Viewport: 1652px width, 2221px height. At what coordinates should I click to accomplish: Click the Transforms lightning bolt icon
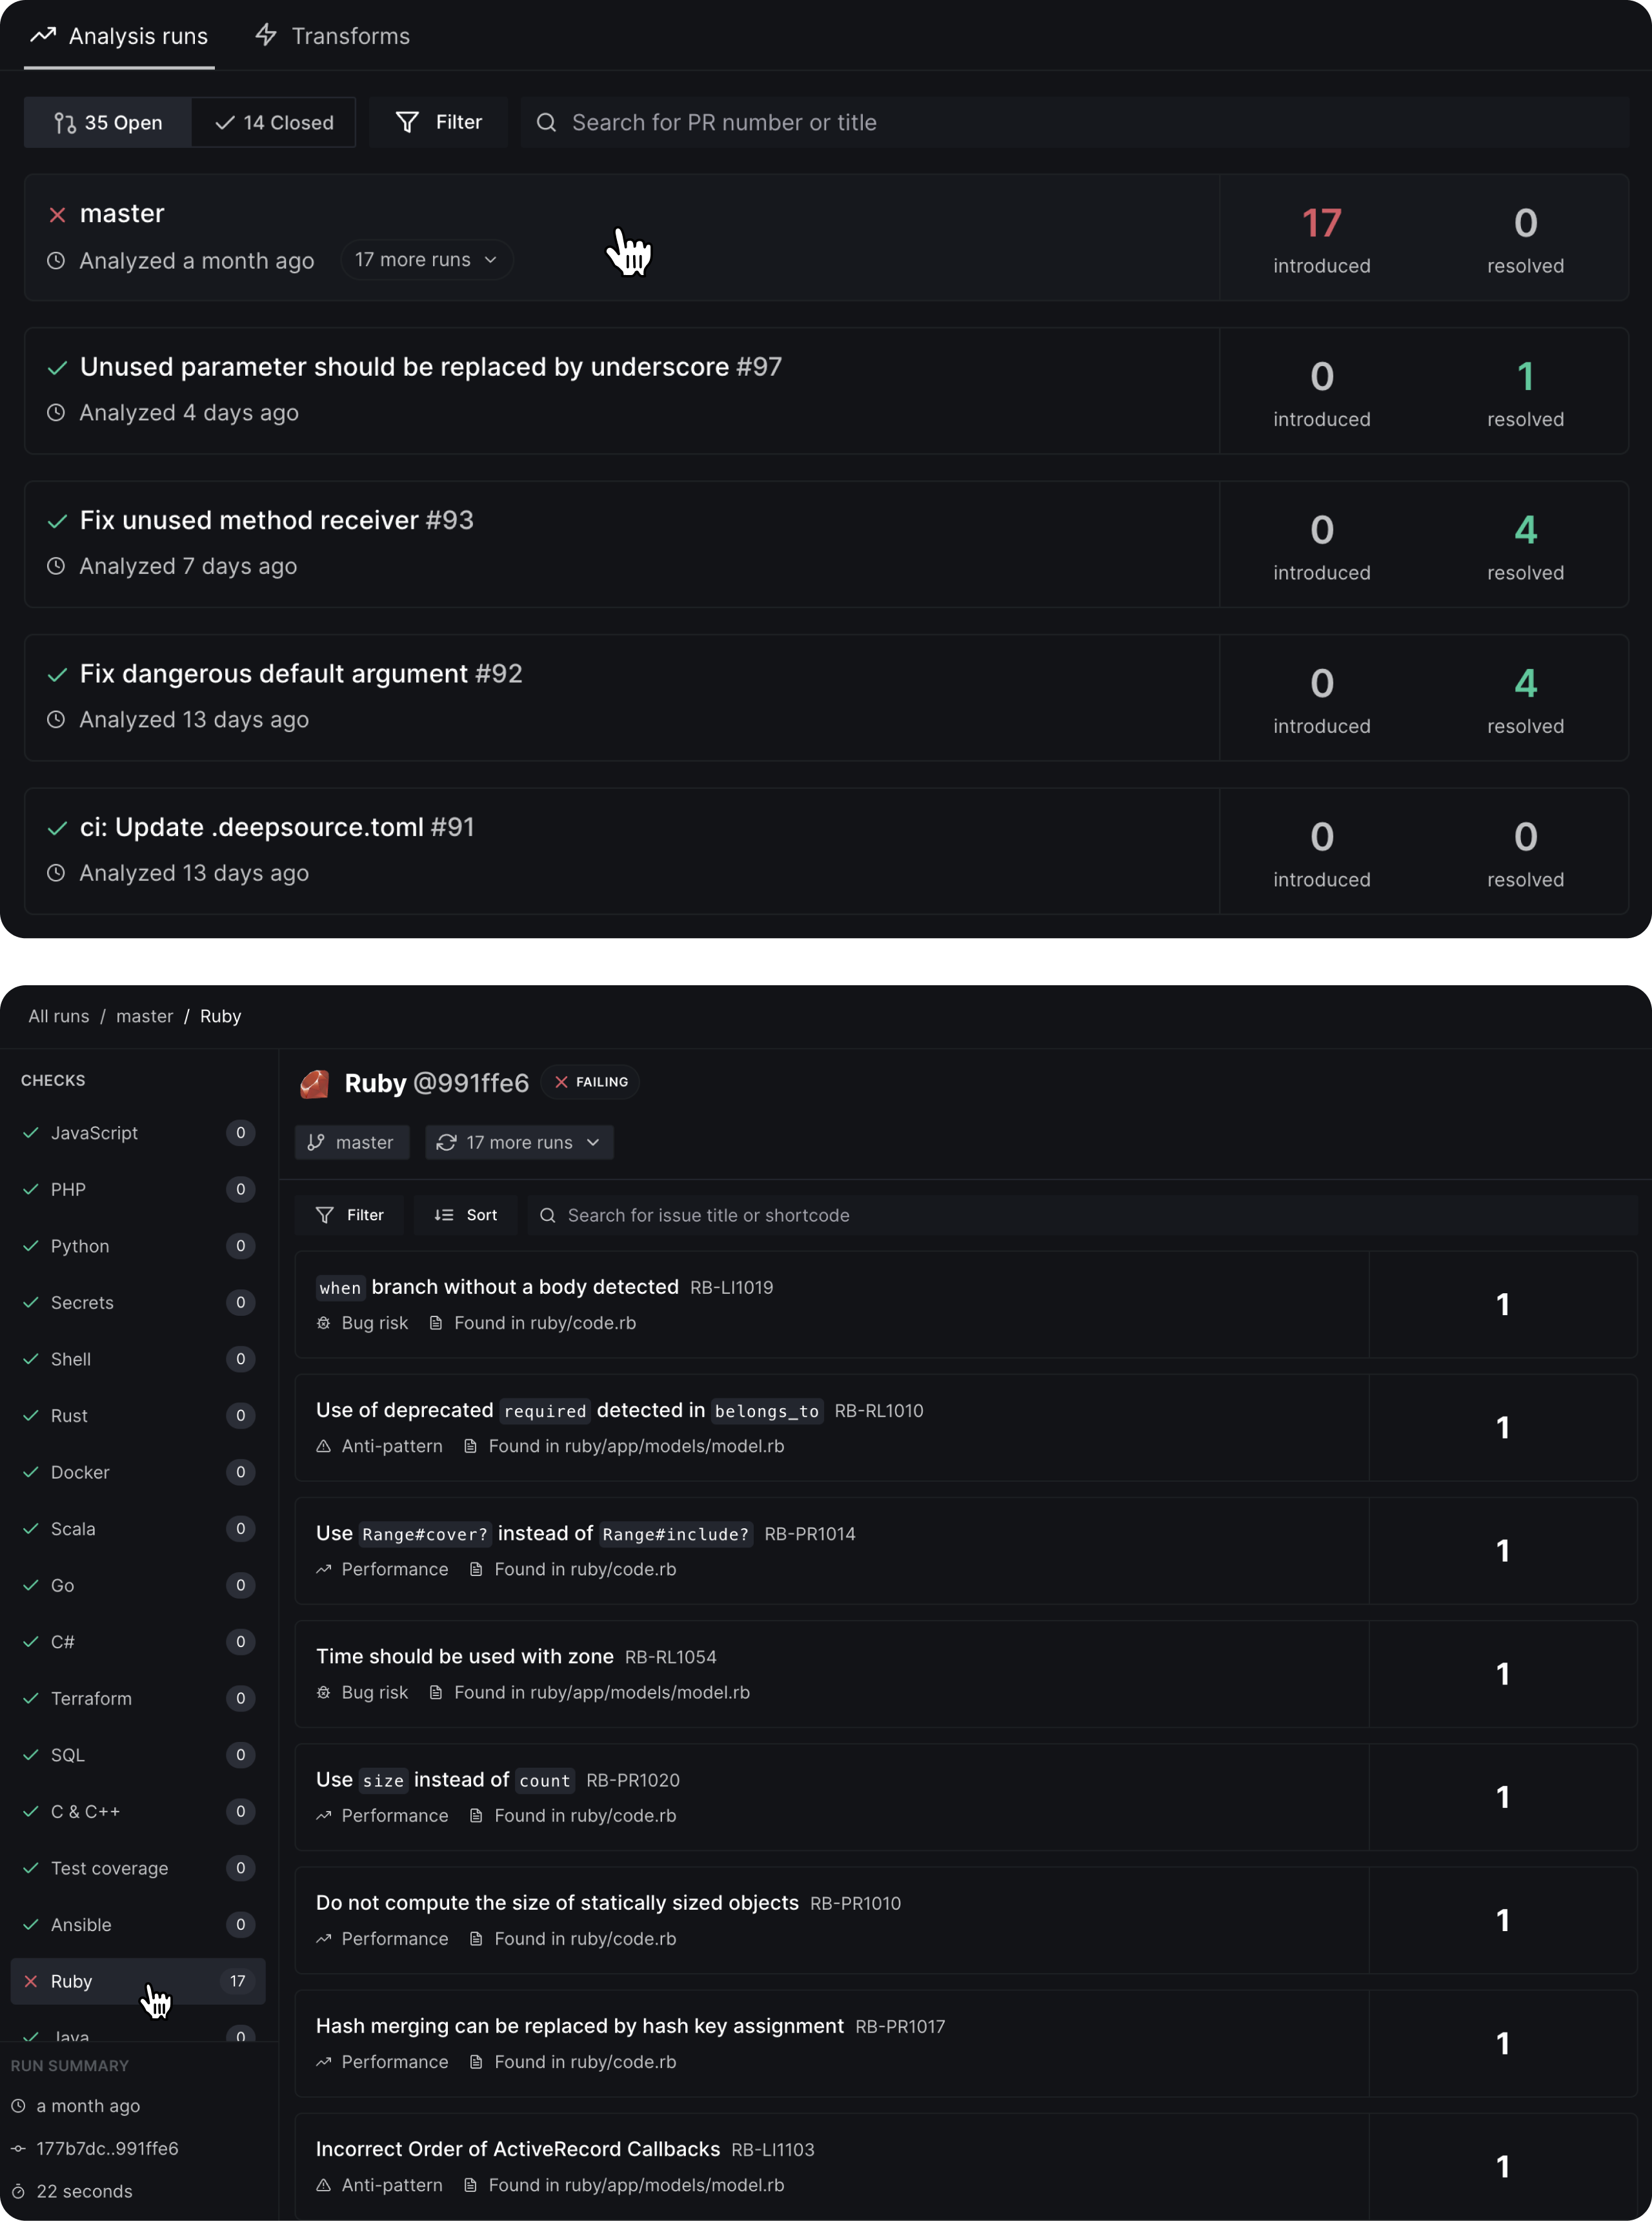(266, 35)
